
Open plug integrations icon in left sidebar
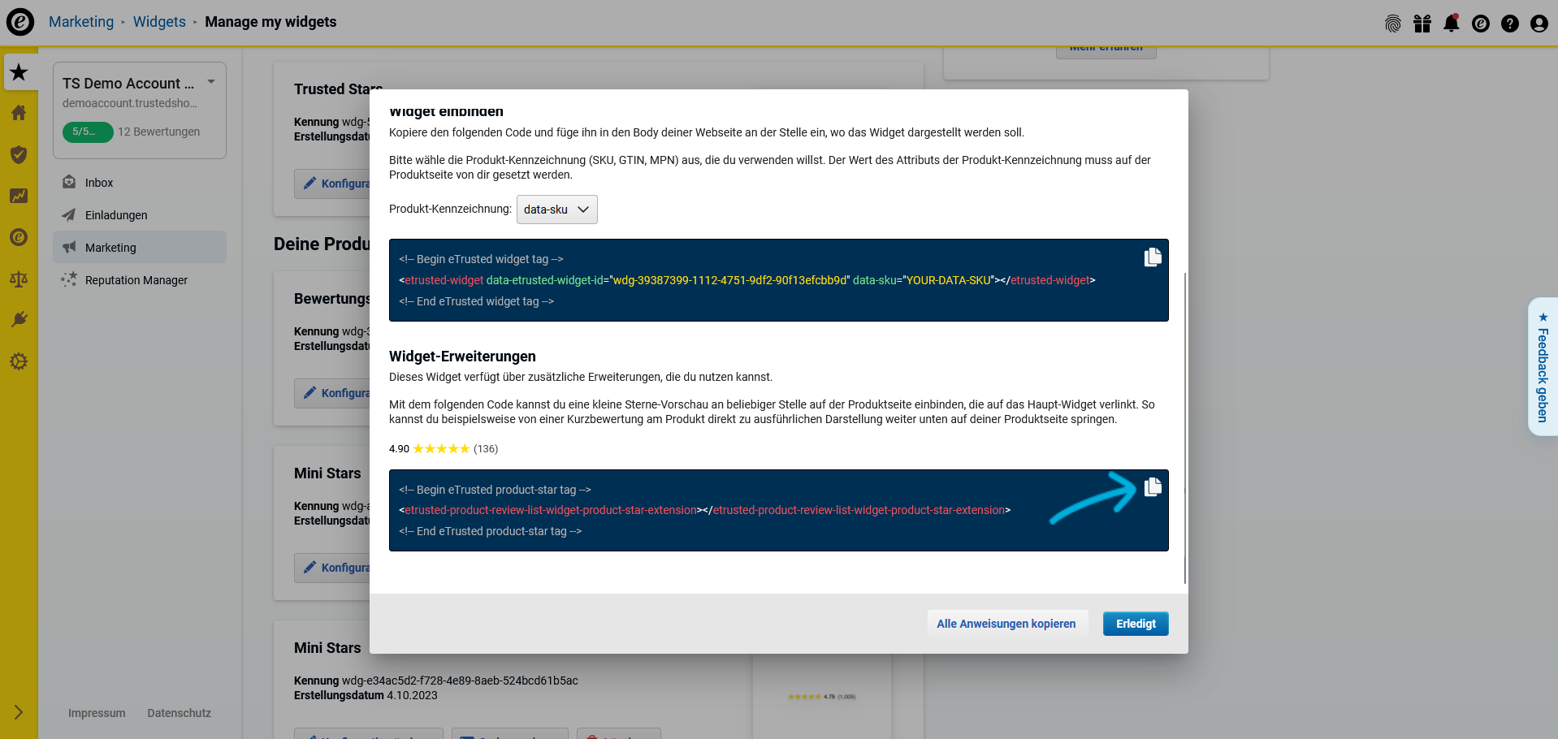click(x=19, y=319)
